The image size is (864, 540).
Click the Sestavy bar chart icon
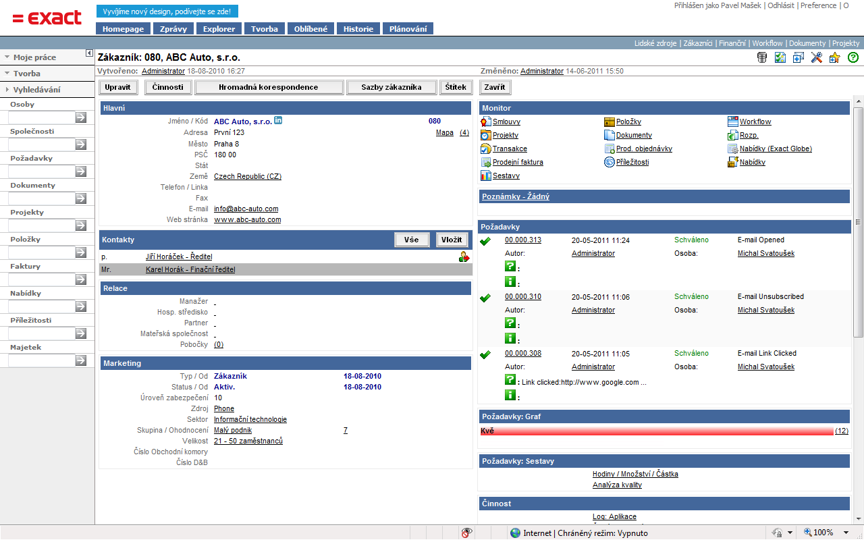[486, 175]
